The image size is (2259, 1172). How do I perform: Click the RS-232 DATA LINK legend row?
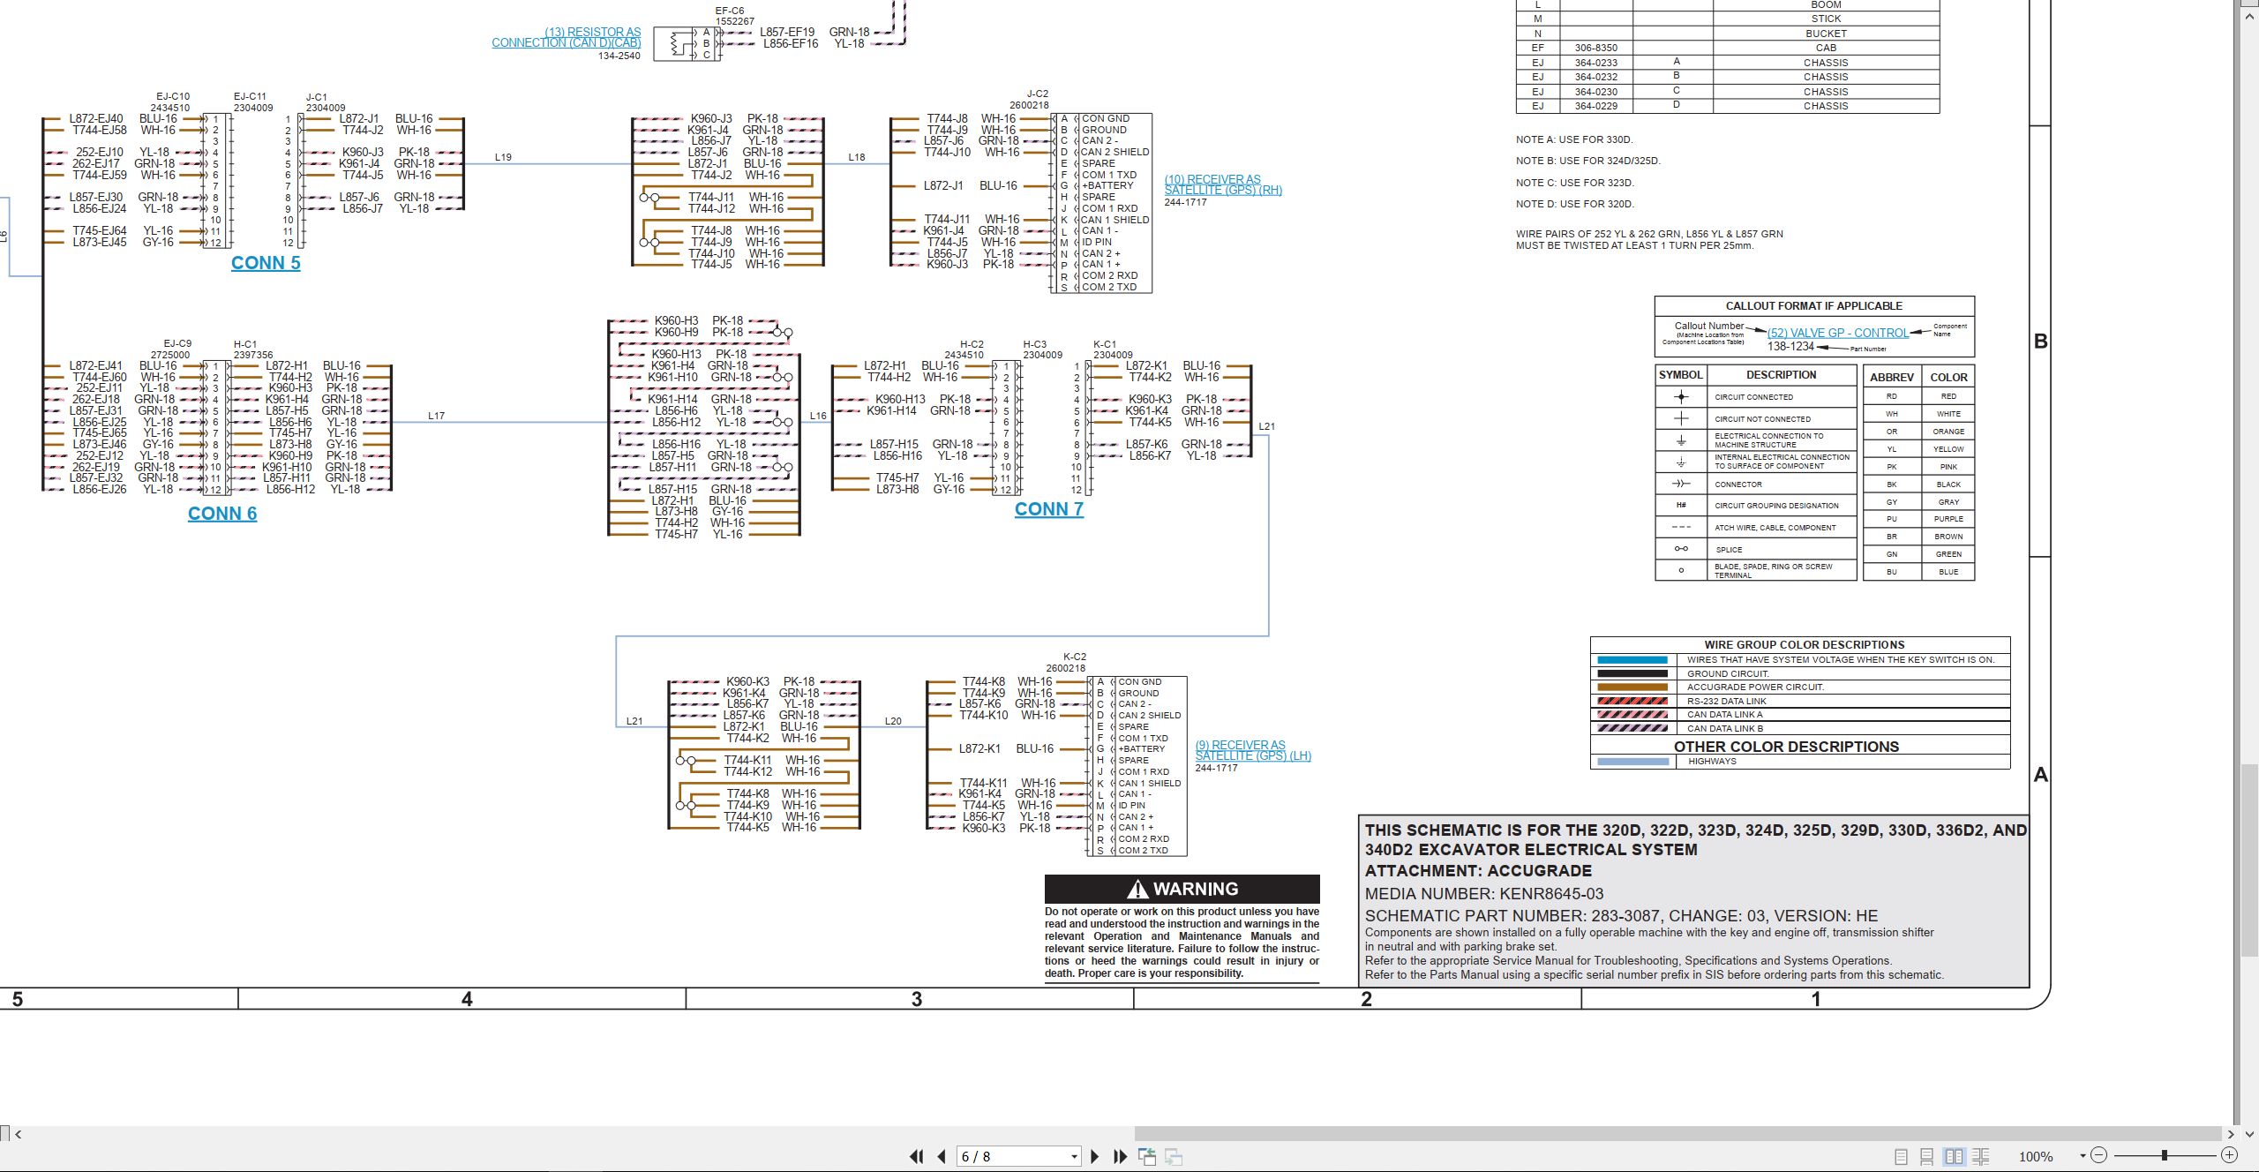coord(1800,702)
